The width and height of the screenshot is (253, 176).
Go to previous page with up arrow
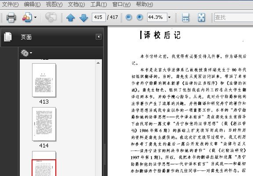[x=71, y=18]
